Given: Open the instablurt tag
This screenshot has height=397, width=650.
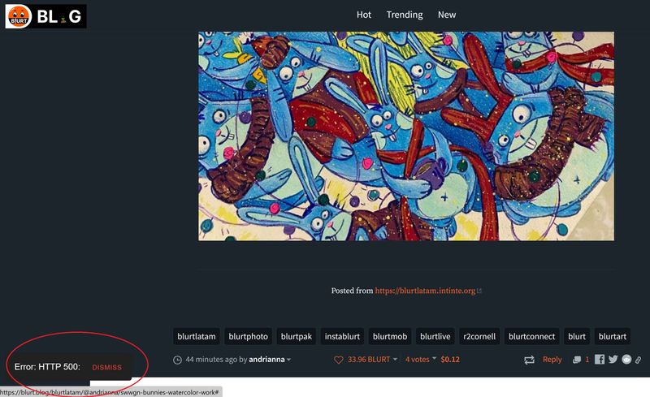Looking at the screenshot, I should pyautogui.click(x=342, y=336).
